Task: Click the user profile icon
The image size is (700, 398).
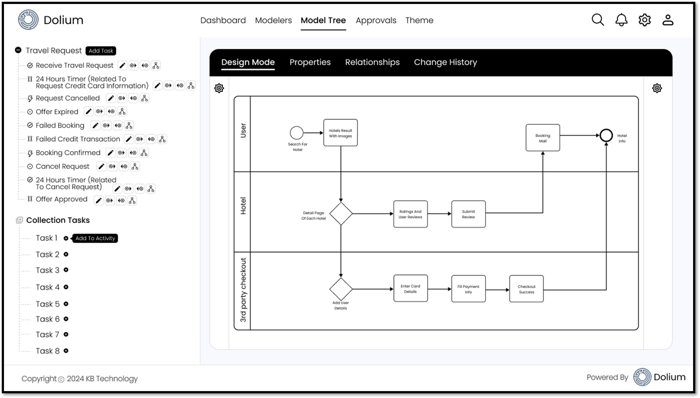Action: click(668, 20)
